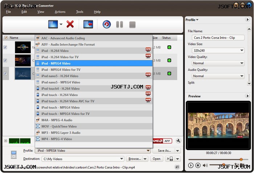Click the Add Output Profile film icon
Screen dimensions: 254x173
(x=88, y=24)
